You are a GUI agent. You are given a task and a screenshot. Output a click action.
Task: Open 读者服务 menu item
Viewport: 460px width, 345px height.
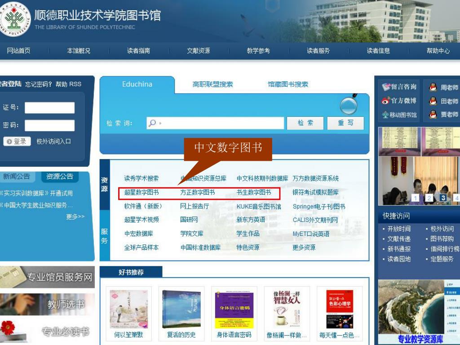[318, 51]
